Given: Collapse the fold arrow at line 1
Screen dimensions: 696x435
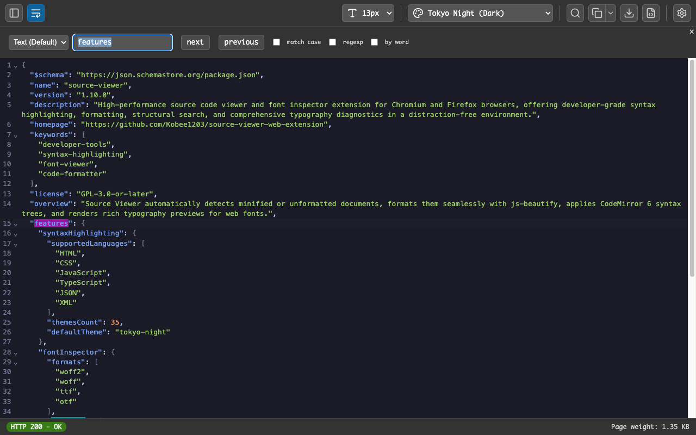Looking at the screenshot, I should click(15, 66).
